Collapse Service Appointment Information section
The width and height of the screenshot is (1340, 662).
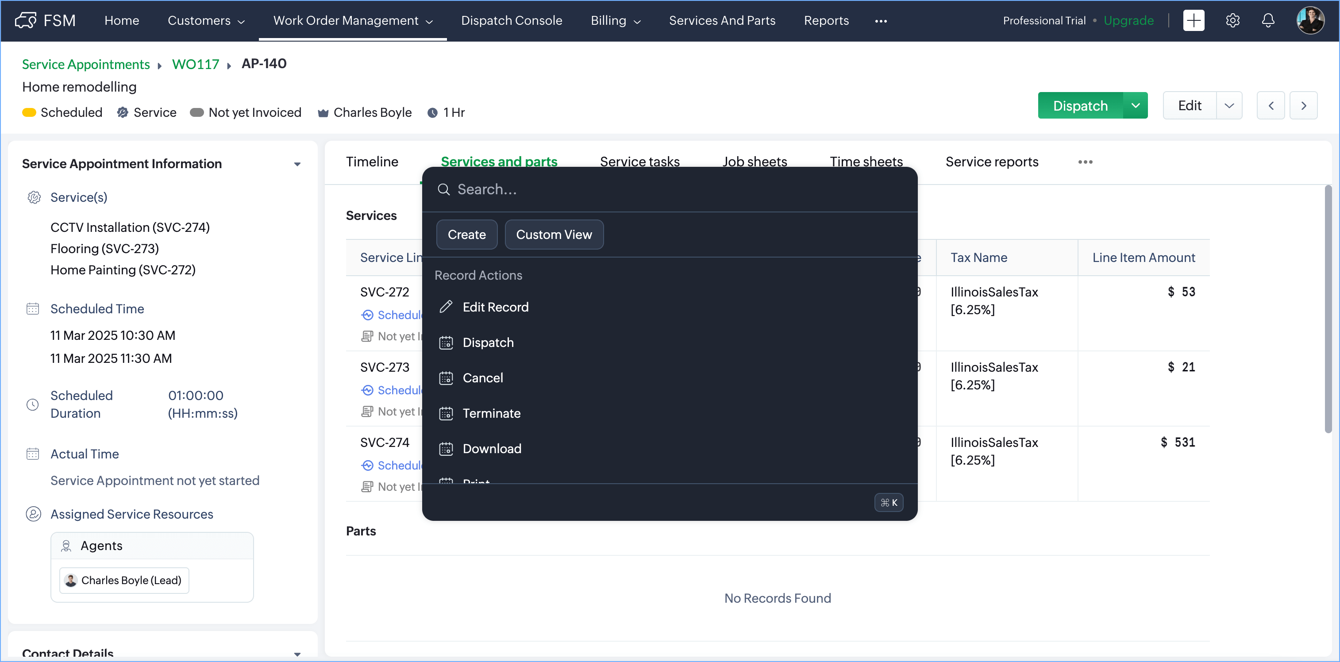click(x=297, y=164)
